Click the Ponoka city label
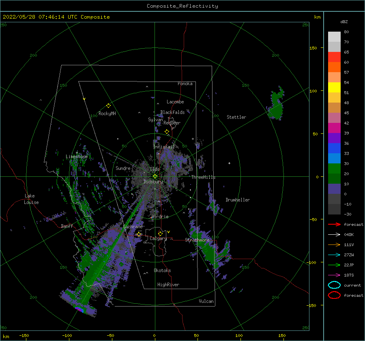 point(185,84)
